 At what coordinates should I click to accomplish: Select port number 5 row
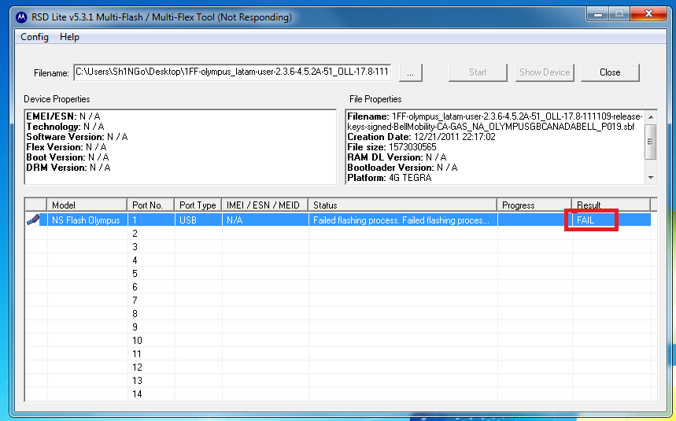pyautogui.click(x=341, y=273)
